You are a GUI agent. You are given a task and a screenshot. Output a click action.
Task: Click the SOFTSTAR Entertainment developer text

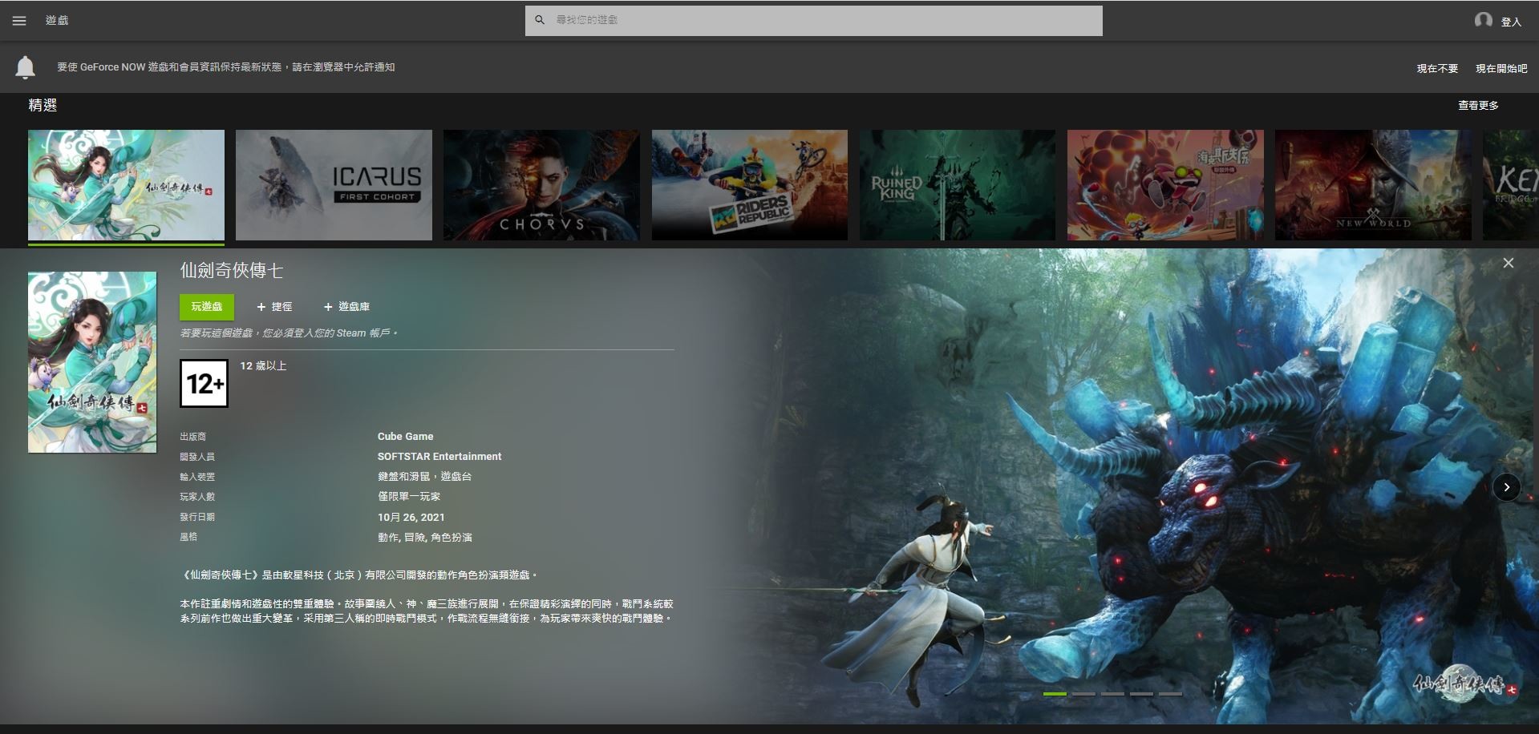pos(439,457)
